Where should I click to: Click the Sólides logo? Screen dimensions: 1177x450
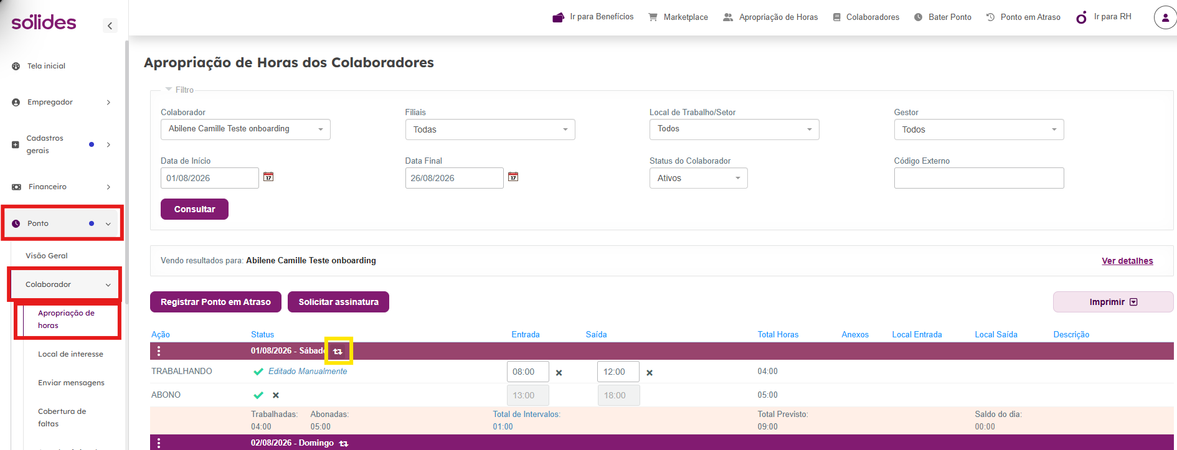[x=44, y=22]
